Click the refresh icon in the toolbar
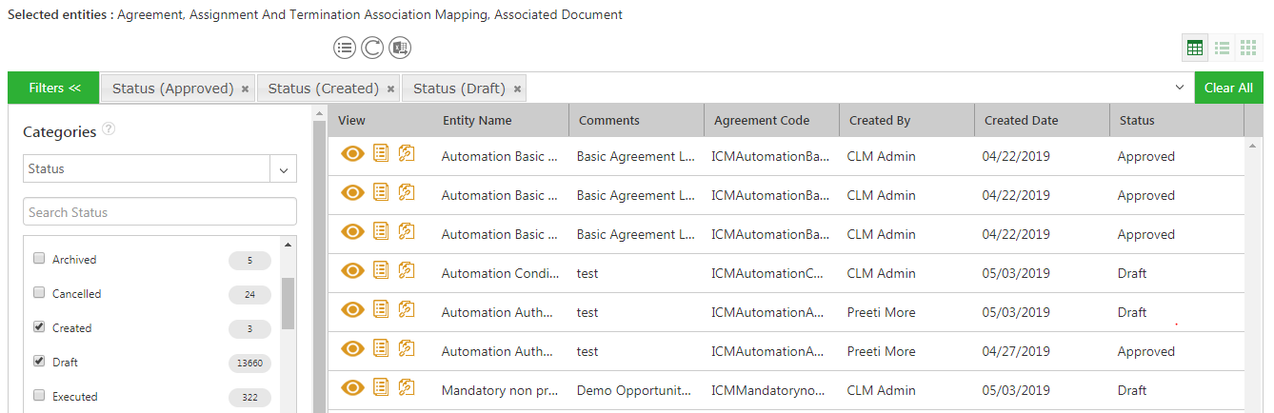The width and height of the screenshot is (1274, 413). coord(372,48)
